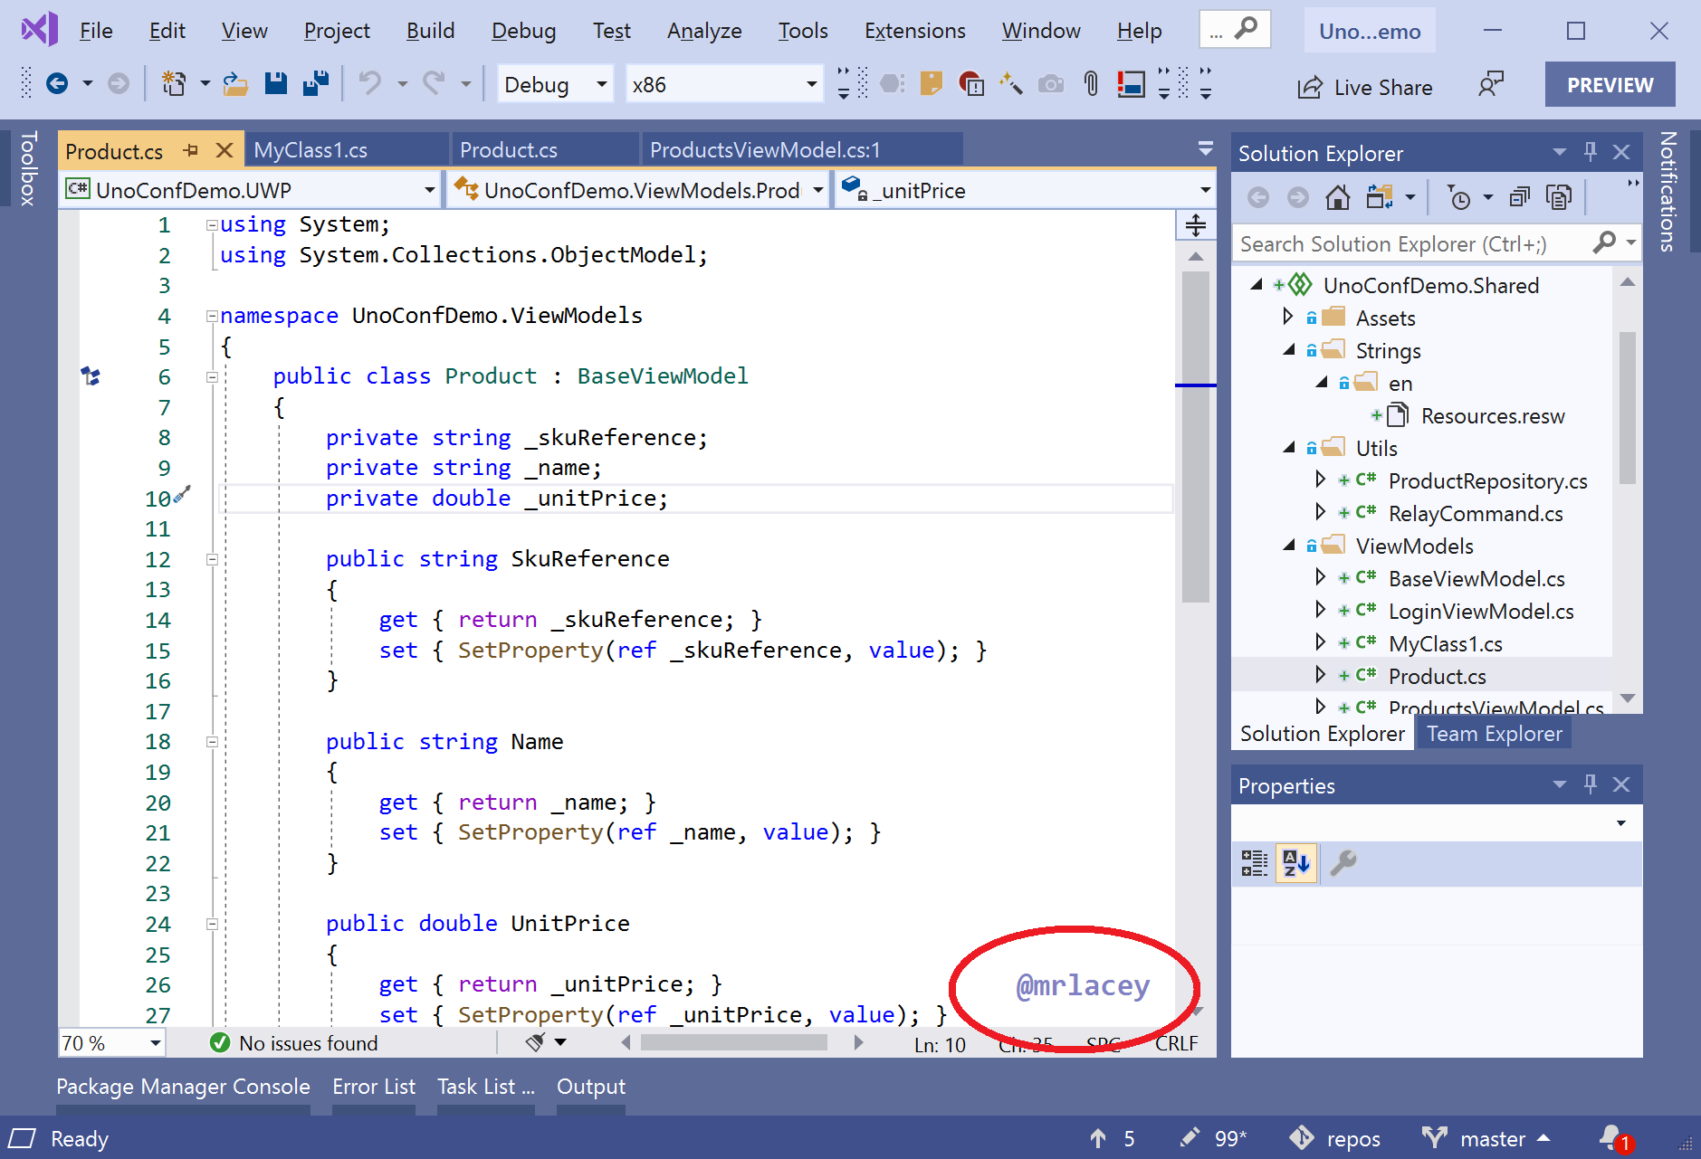Expand the ProductRepository.cs node
Screen dimensions: 1701x1159
click(x=1321, y=480)
